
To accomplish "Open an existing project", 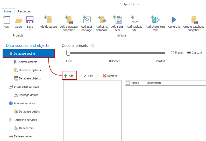I will point(18,22).
